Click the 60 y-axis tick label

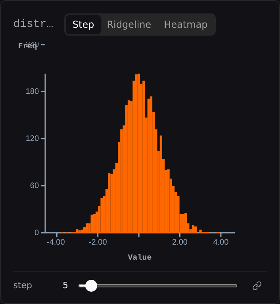(35, 186)
